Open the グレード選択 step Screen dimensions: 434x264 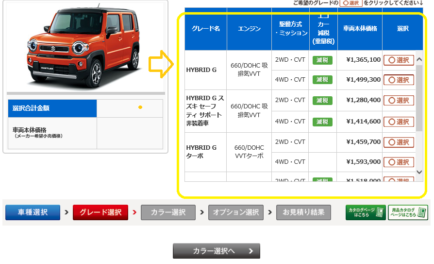tap(100, 212)
